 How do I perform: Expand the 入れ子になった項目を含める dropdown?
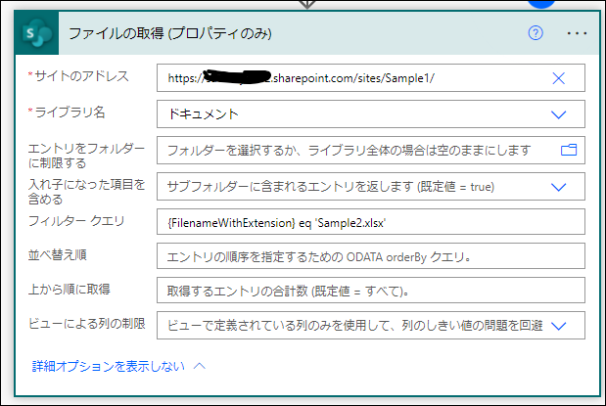[x=558, y=187]
